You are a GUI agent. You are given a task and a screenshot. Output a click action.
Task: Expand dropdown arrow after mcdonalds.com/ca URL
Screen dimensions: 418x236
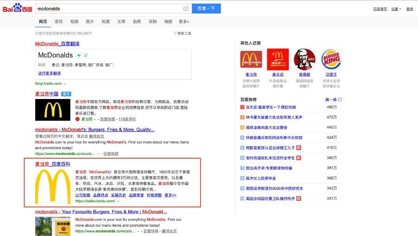[139, 231]
